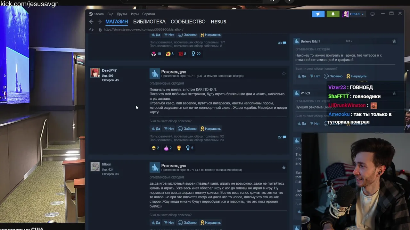This screenshot has height=230, width=410.
Task: Click Да under filkon's review
Action: 156,223
